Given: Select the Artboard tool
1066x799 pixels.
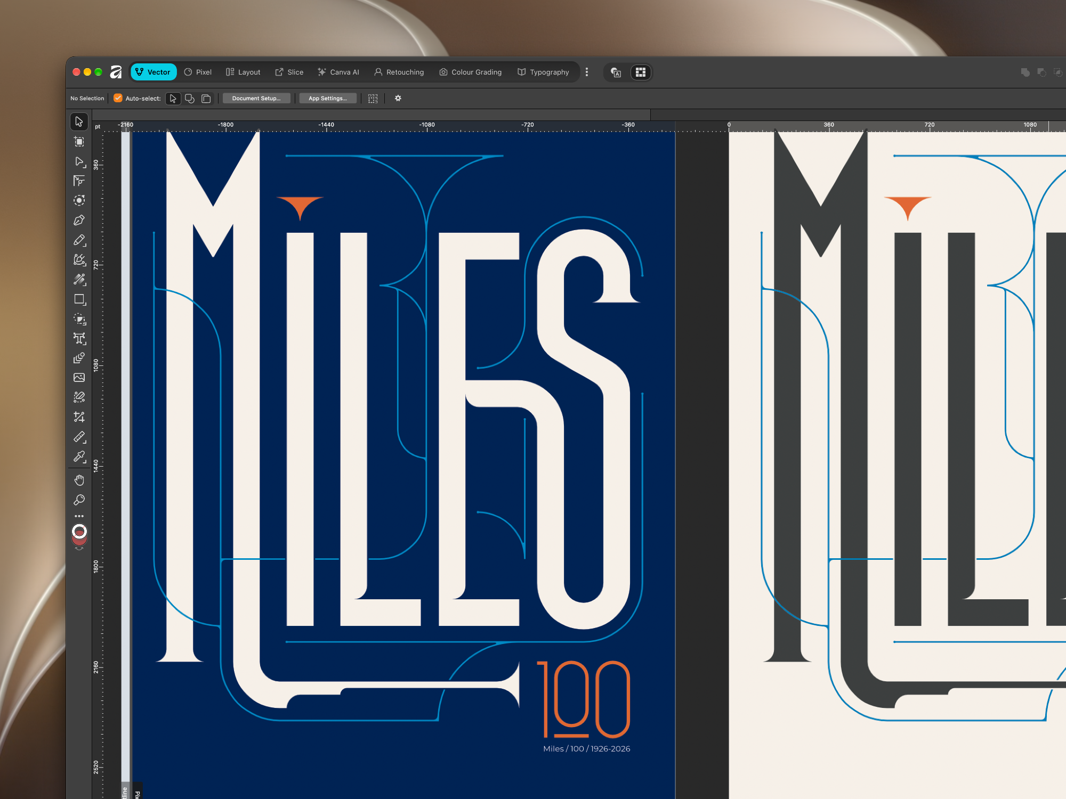Looking at the screenshot, I should (79, 142).
